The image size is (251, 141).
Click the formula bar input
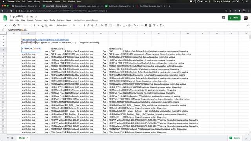128,30
